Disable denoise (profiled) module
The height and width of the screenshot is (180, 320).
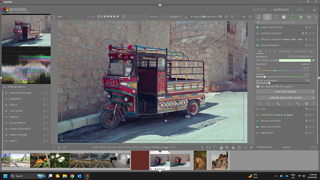257,121
